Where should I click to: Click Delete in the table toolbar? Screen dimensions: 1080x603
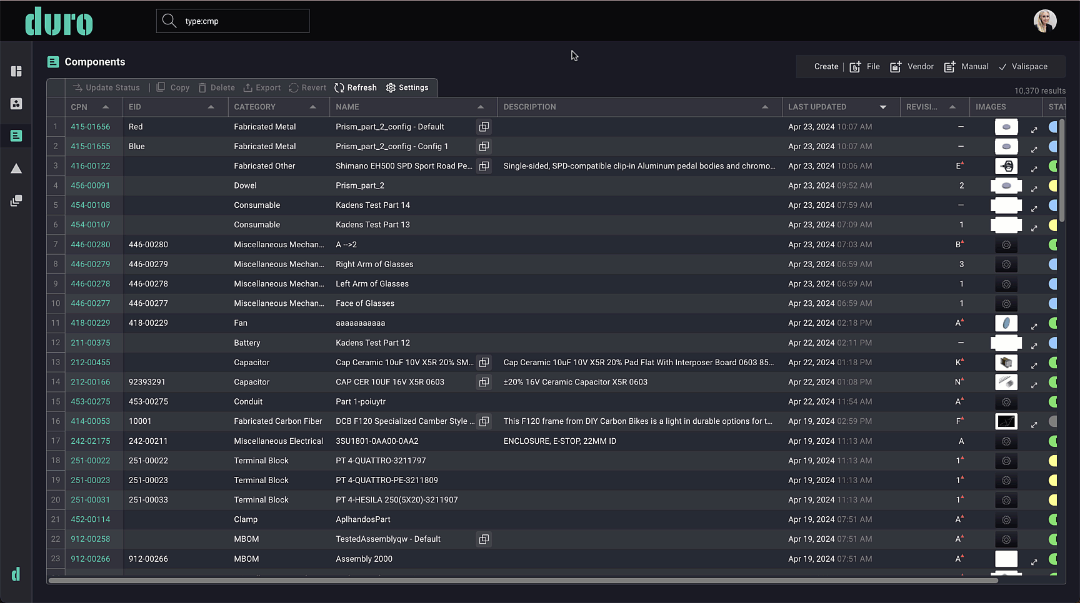216,87
